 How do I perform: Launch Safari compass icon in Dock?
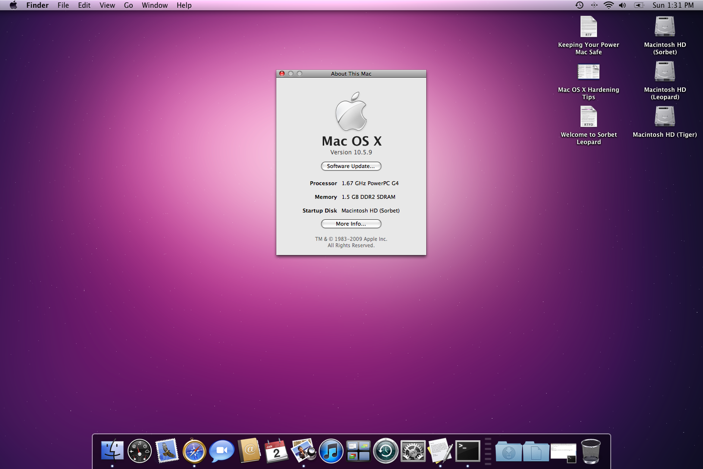[194, 450]
